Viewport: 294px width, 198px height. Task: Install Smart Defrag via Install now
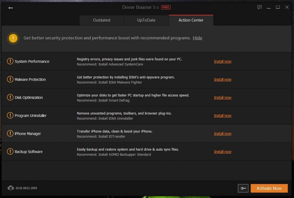click(x=223, y=98)
